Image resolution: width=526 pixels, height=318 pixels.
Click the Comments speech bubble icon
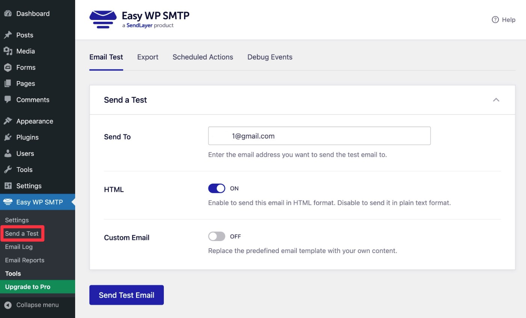coord(8,99)
